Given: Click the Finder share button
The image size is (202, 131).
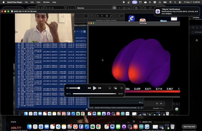Looking at the screenshot, I should click(145, 8).
